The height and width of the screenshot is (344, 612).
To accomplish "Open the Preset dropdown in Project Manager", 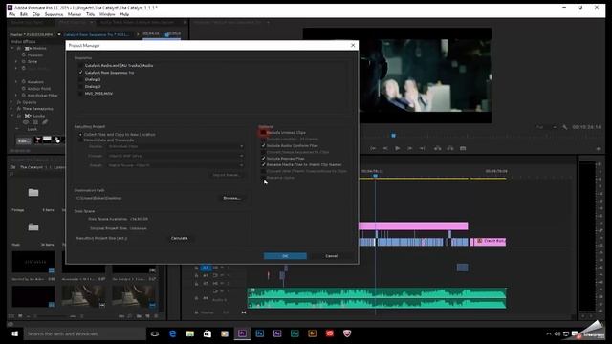I will [x=176, y=165].
